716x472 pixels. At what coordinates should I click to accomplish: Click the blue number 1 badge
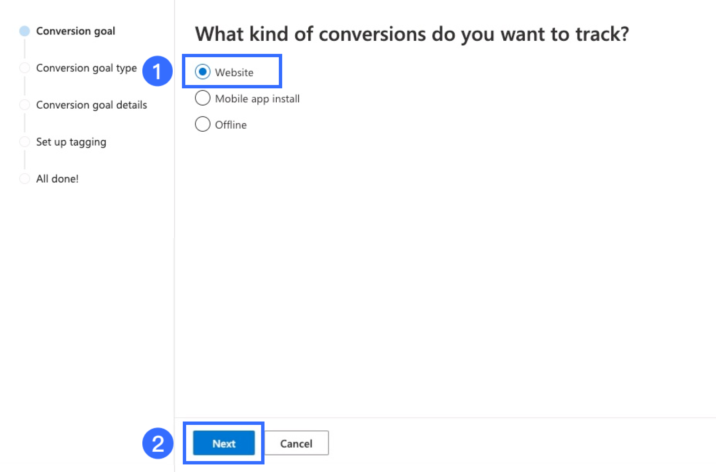pyautogui.click(x=157, y=71)
